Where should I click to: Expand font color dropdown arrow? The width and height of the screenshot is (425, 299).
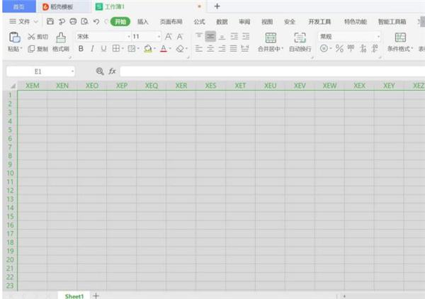pos(170,48)
